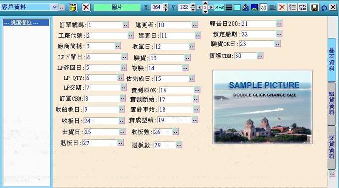Click the red X delete icon beside align tool

pyautogui.click(x=282, y=8)
